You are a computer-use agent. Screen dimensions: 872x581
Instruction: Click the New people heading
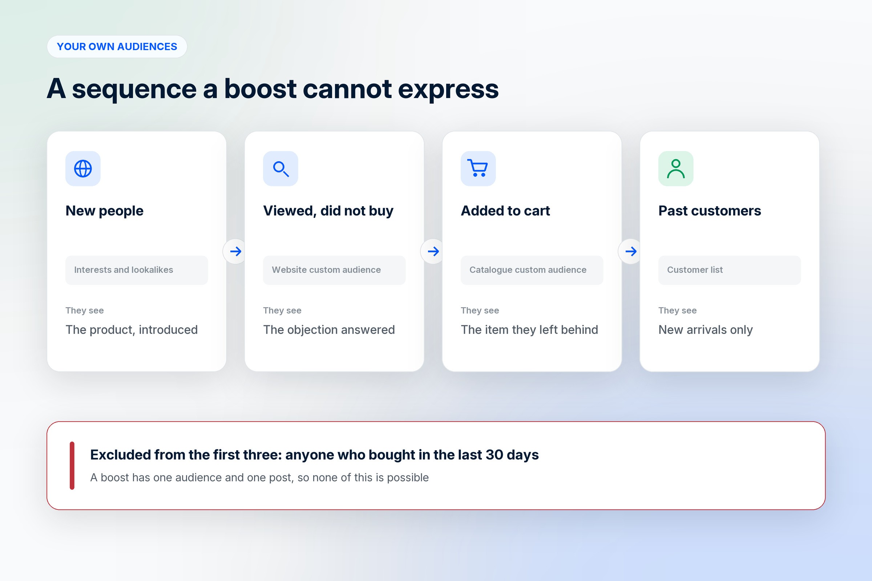pyautogui.click(x=105, y=211)
